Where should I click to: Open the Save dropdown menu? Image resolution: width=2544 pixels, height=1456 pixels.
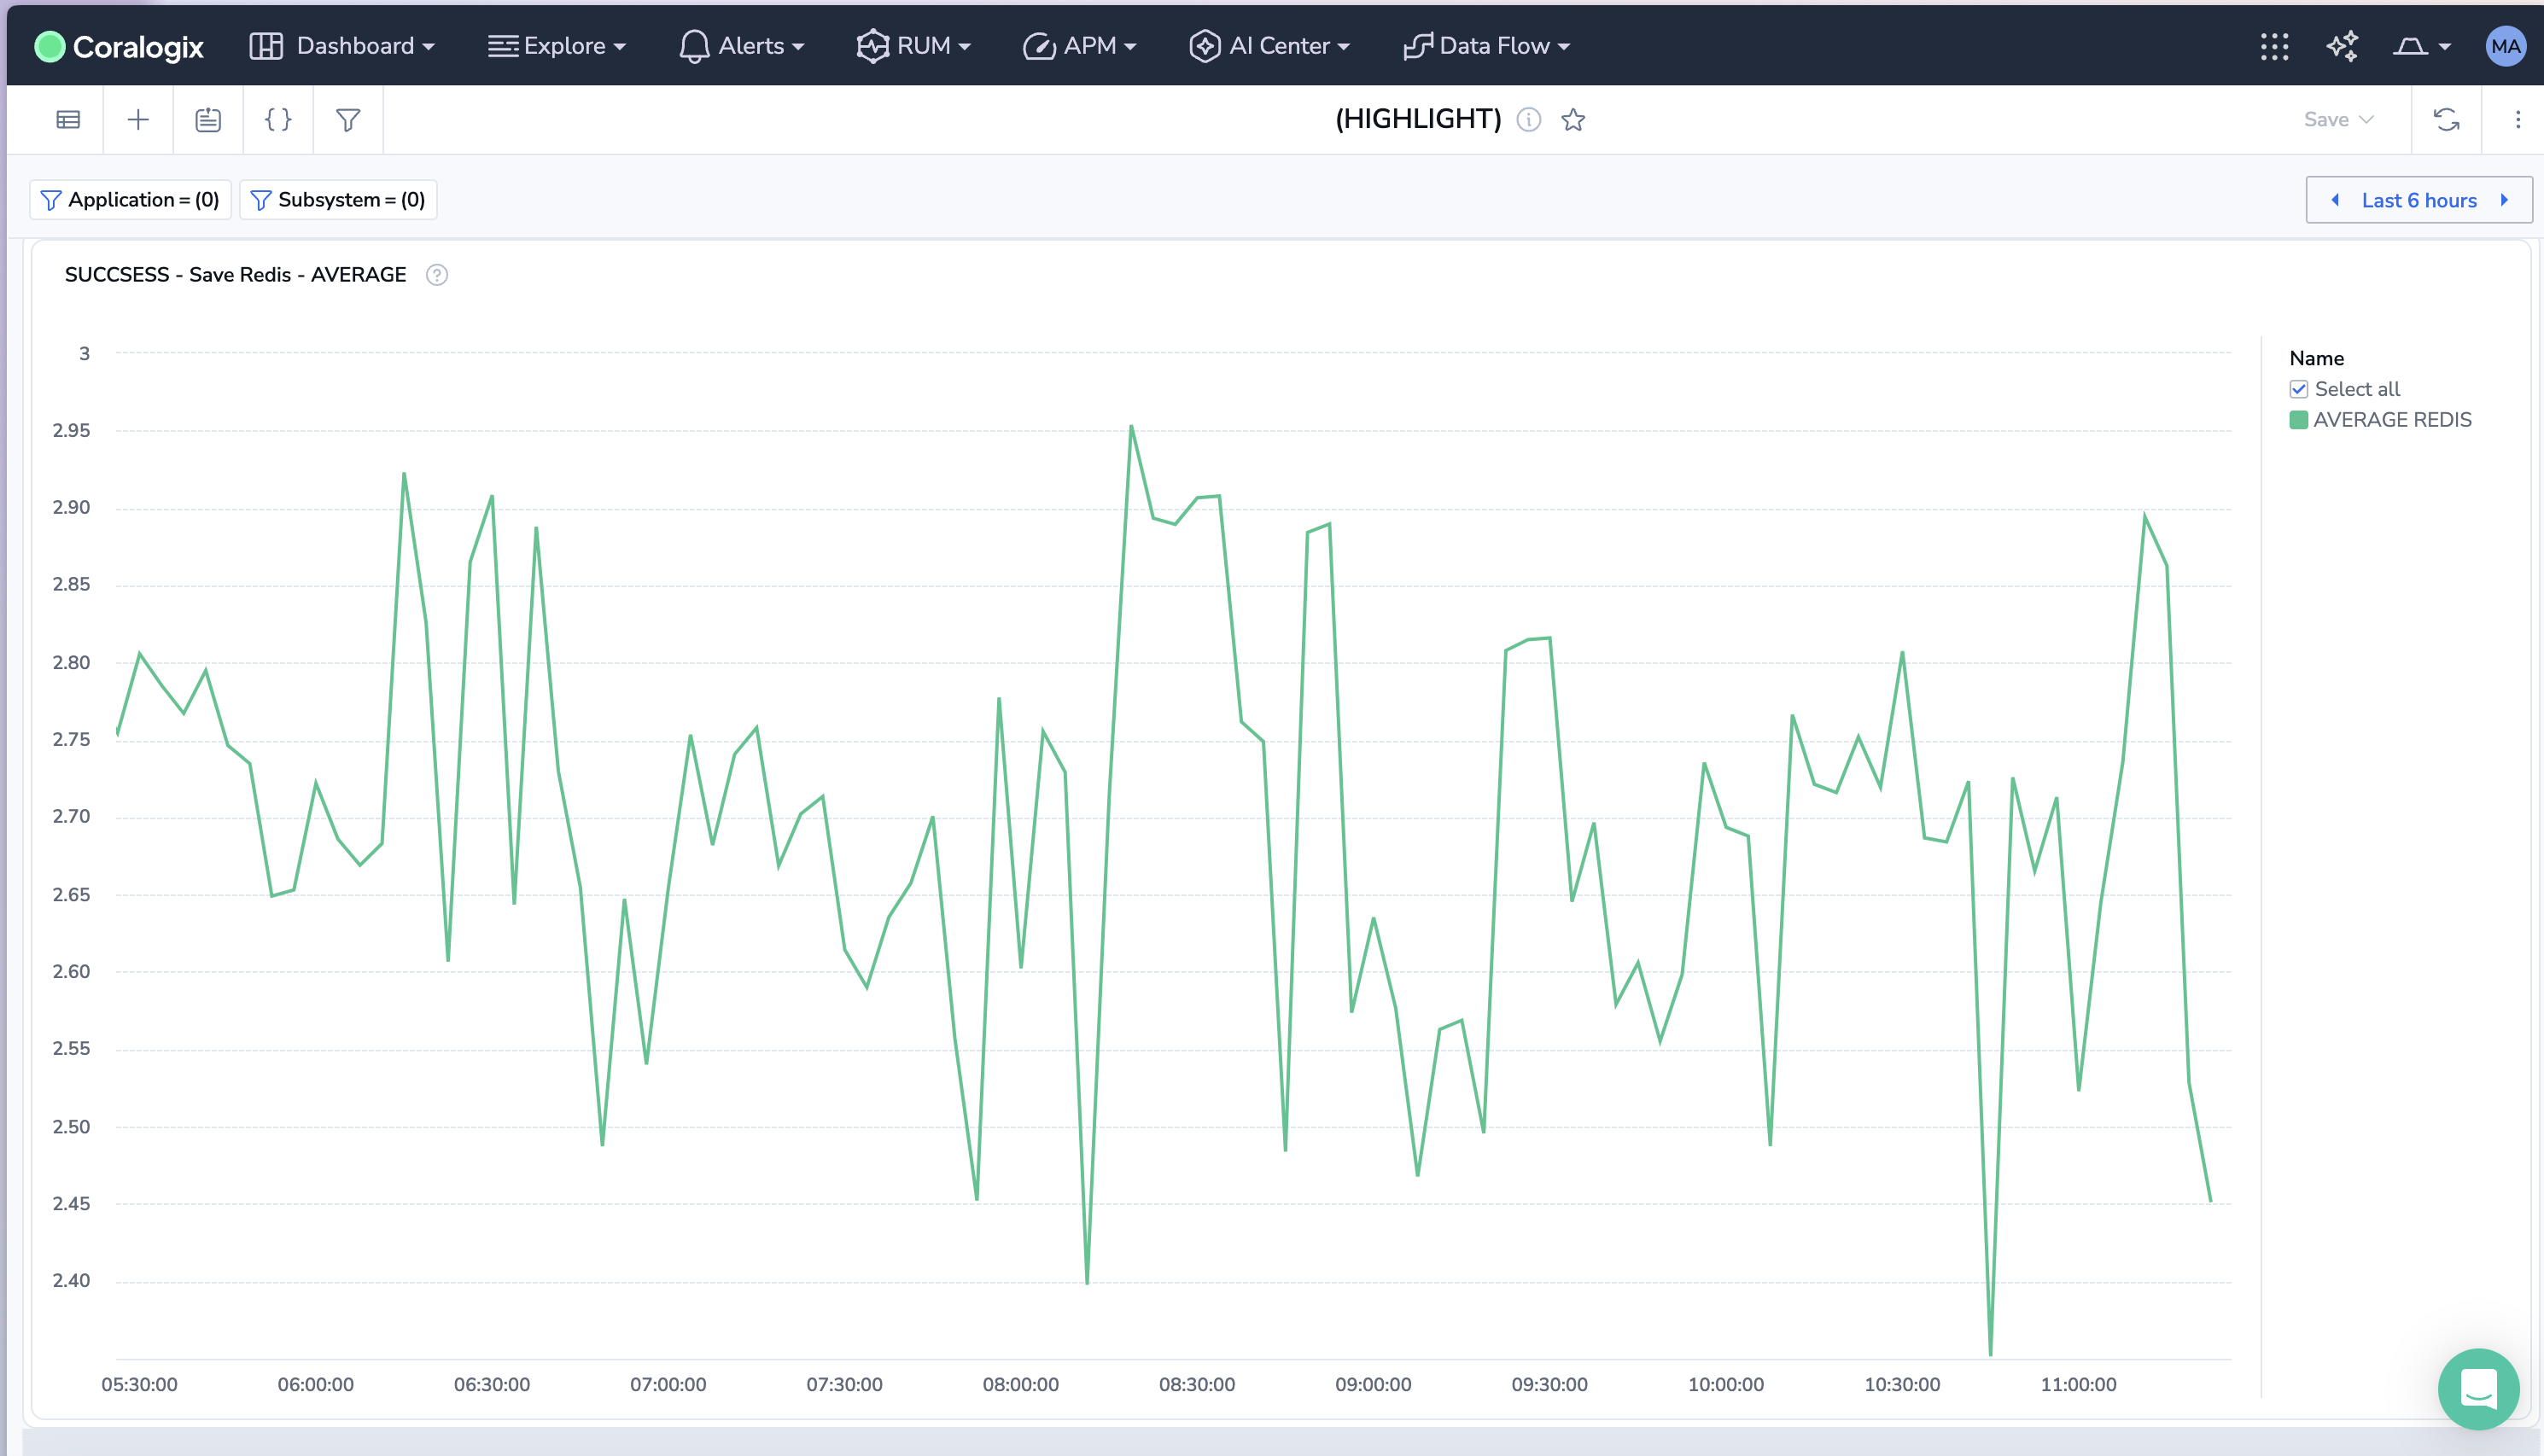tap(2338, 119)
